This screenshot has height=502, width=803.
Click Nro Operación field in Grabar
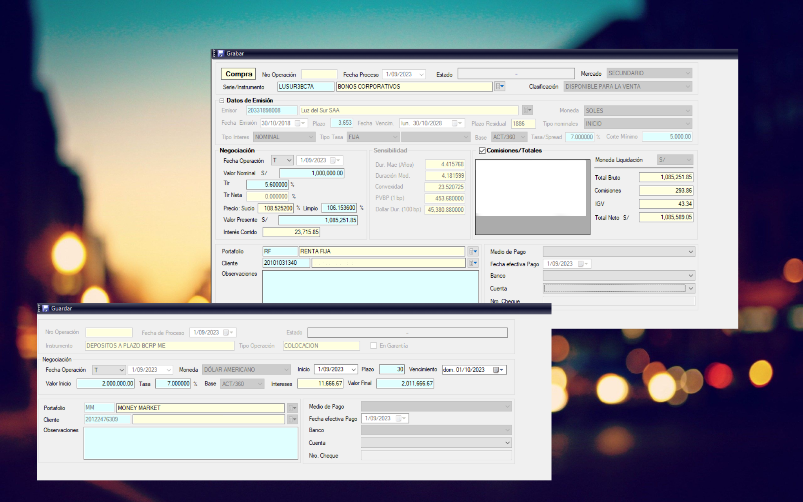click(319, 74)
